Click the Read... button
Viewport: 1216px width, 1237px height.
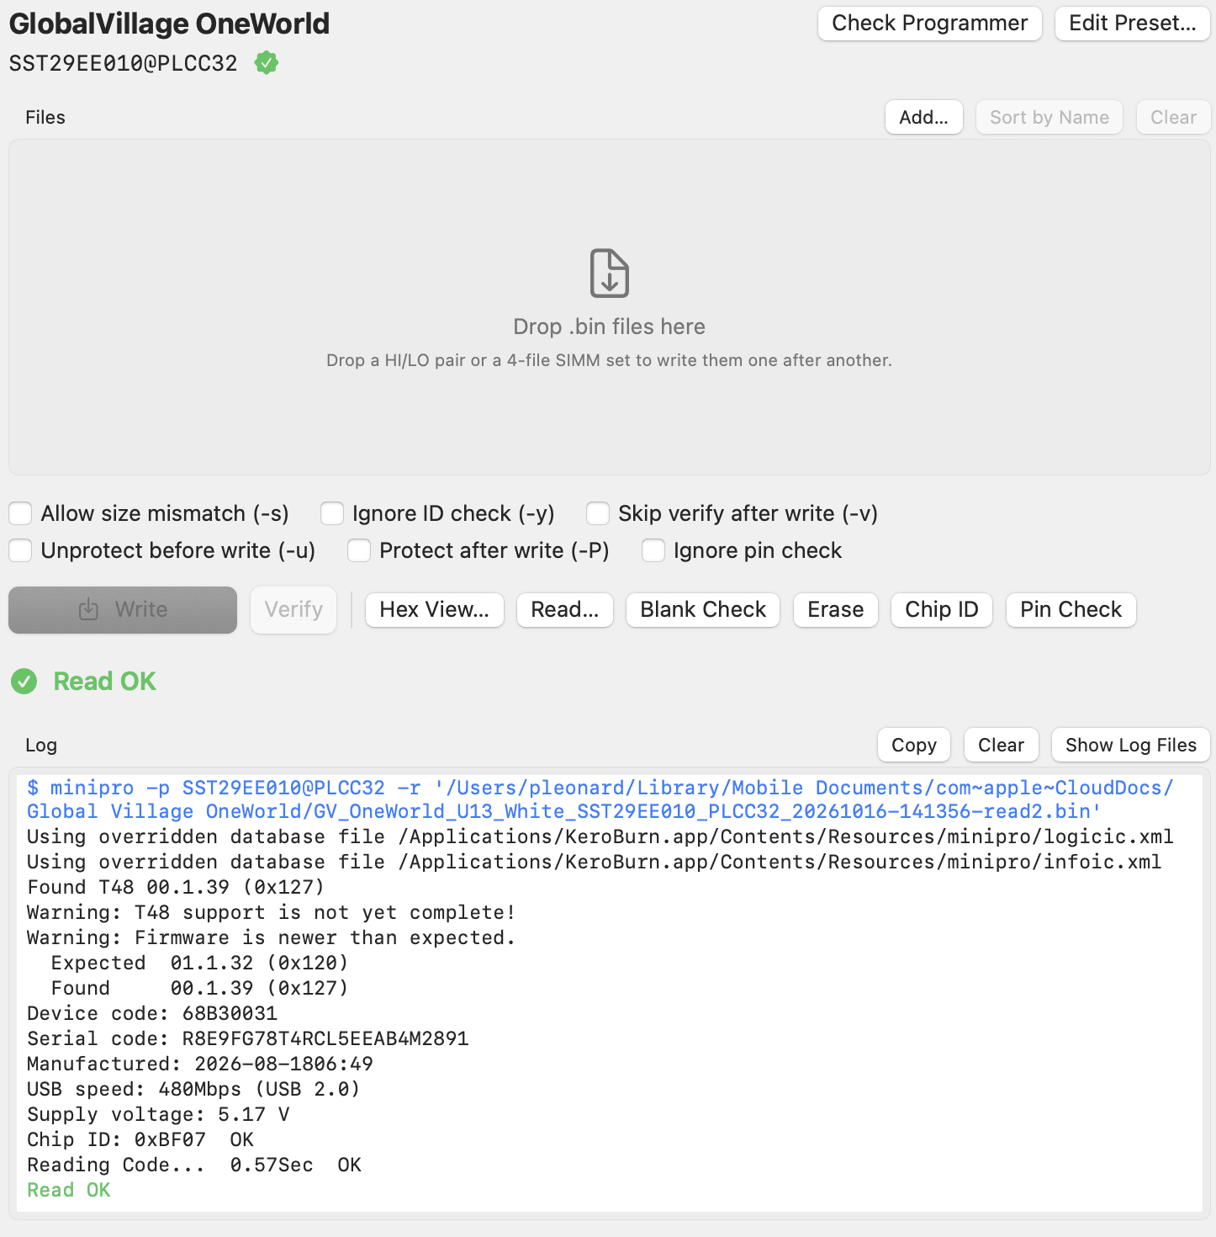point(565,610)
